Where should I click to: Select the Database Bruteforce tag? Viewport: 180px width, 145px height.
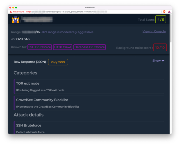(89, 47)
